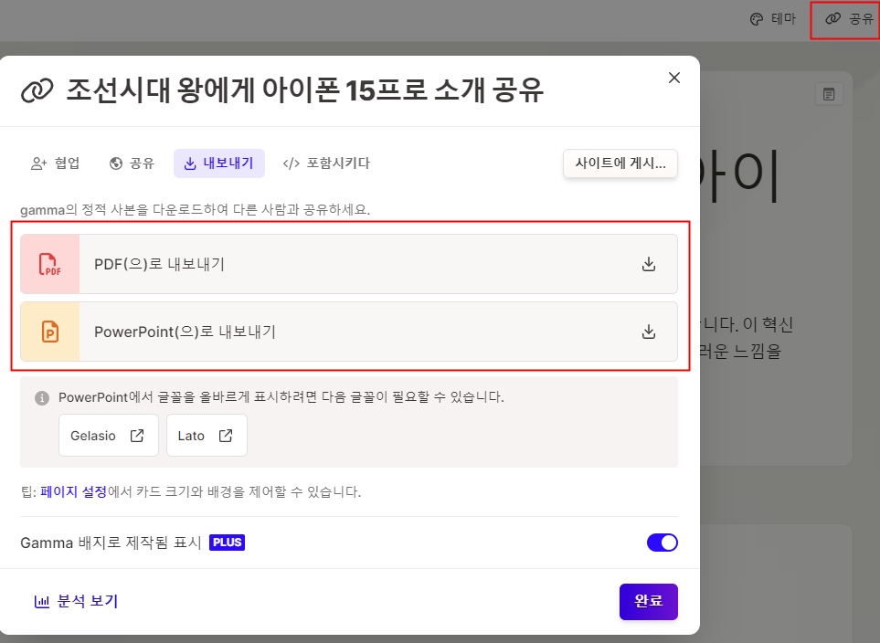Screen dimensions: 880x643
Task: Switch to the 공유 tab in dialog
Action: [132, 163]
